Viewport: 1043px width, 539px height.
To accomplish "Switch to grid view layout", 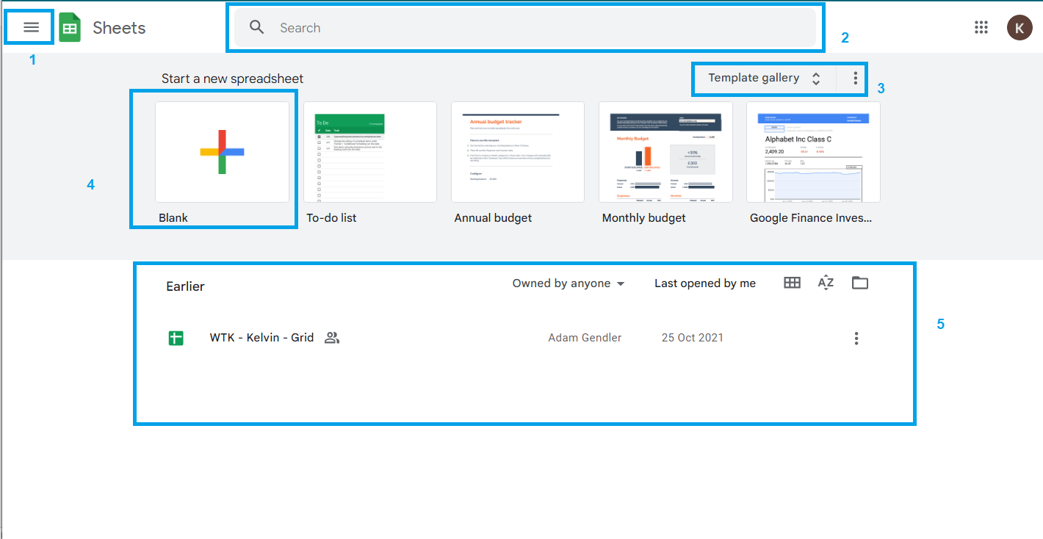I will point(791,282).
